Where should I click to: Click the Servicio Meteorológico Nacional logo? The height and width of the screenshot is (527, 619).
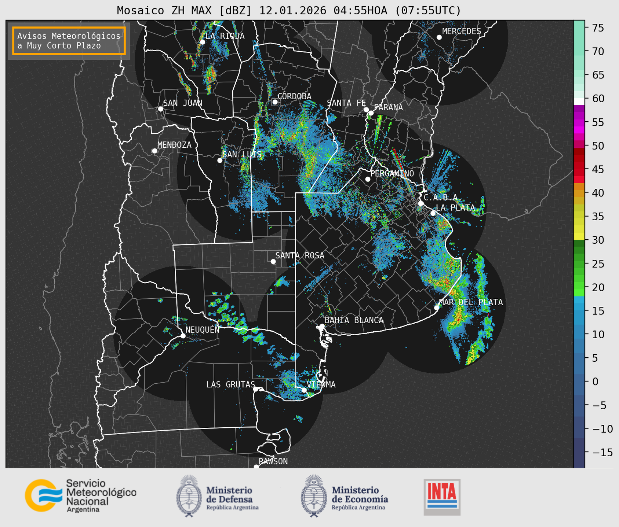(x=80, y=496)
